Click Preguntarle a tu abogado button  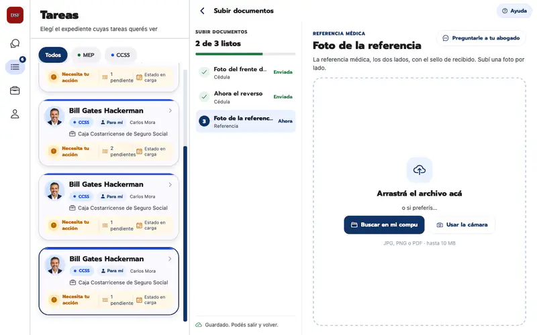pos(481,38)
